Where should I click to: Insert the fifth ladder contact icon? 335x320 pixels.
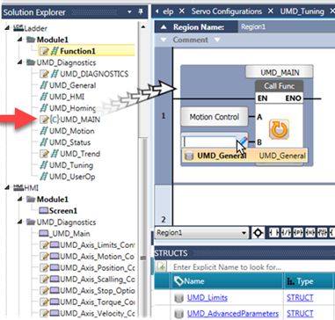323,233
